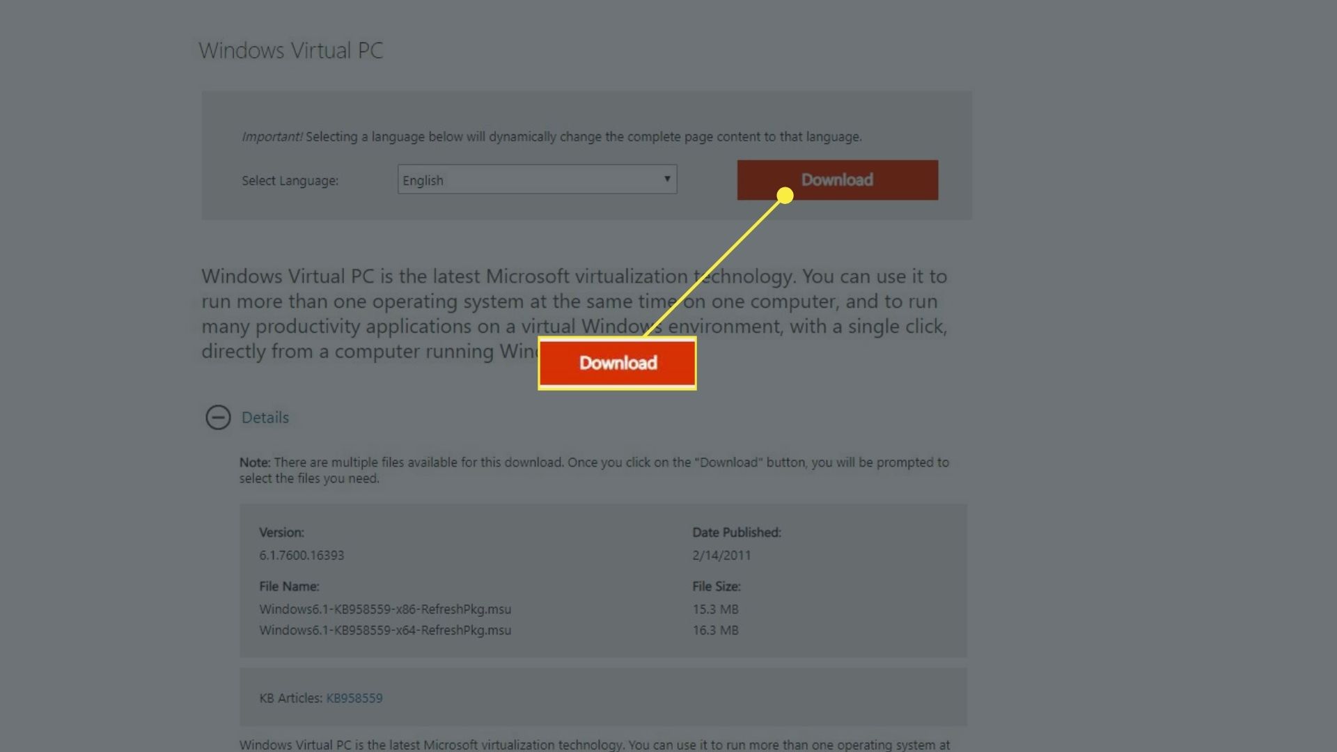The height and width of the screenshot is (752, 1337).
Task: Click the Download button beside the language selector
Action: pyautogui.click(x=837, y=180)
